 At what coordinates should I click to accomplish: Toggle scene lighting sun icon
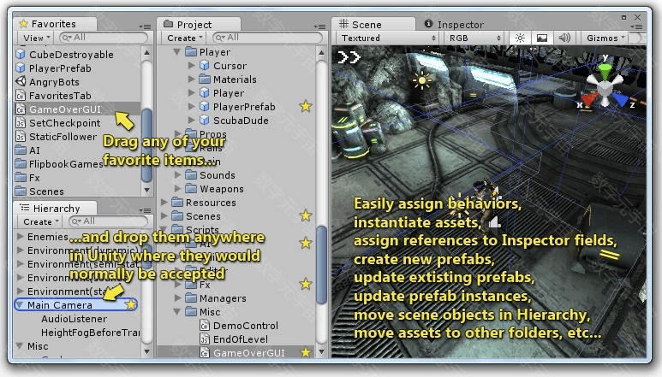pos(520,38)
